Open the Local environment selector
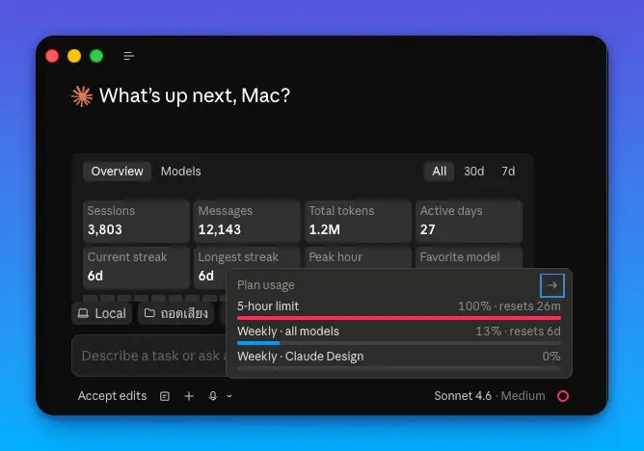The height and width of the screenshot is (451, 644). [102, 313]
